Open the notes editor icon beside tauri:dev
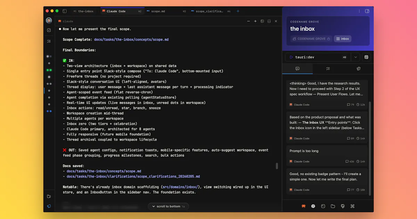 click(366, 57)
